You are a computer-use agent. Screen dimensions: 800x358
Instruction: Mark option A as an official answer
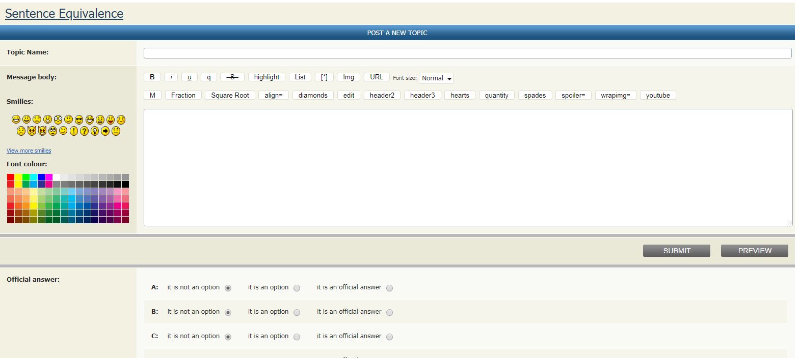389,288
